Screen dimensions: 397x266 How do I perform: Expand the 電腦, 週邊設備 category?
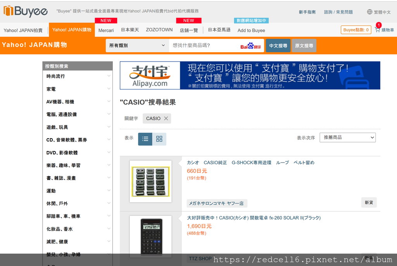coord(78,114)
